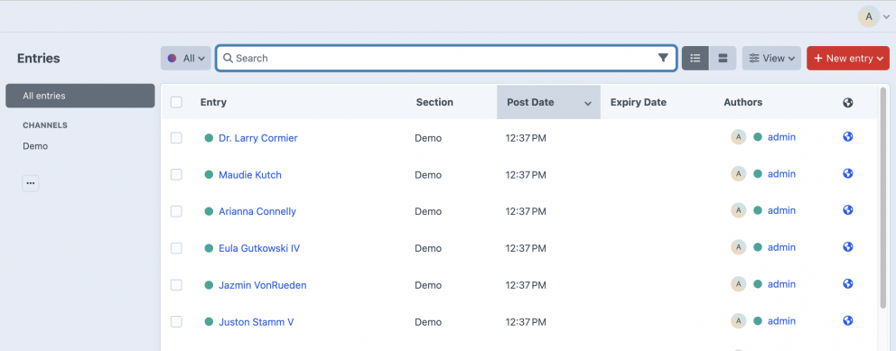Image resolution: width=896 pixels, height=351 pixels.
Task: Sort by the Entry column header
Action: click(213, 102)
